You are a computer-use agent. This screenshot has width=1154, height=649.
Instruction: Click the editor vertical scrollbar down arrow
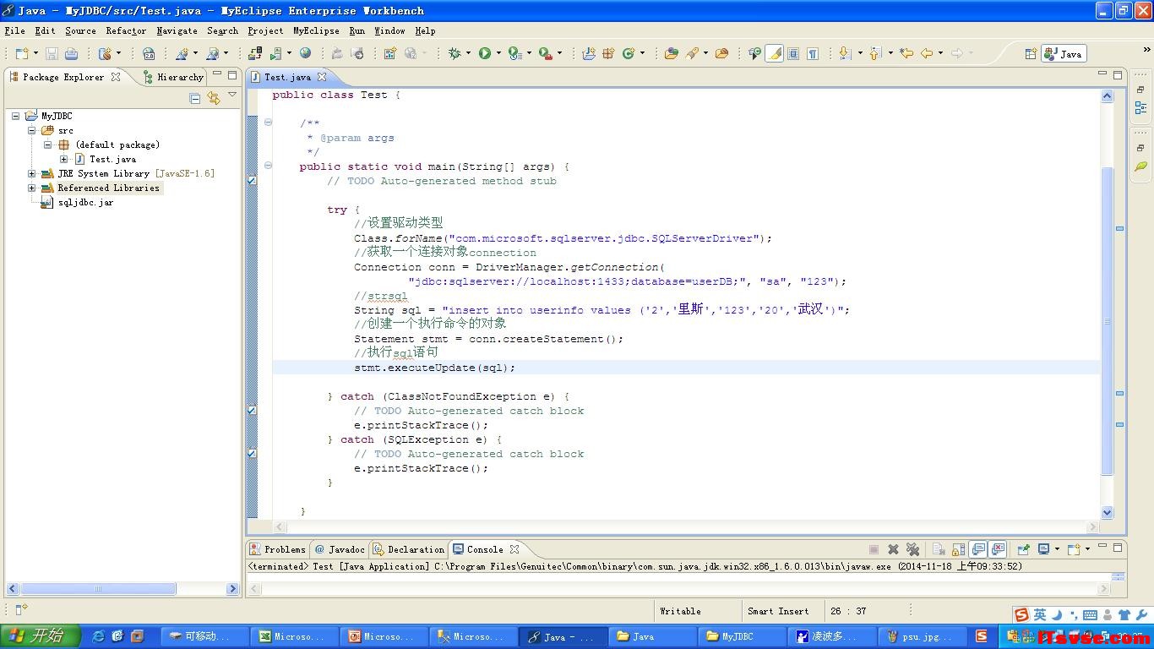tap(1108, 513)
